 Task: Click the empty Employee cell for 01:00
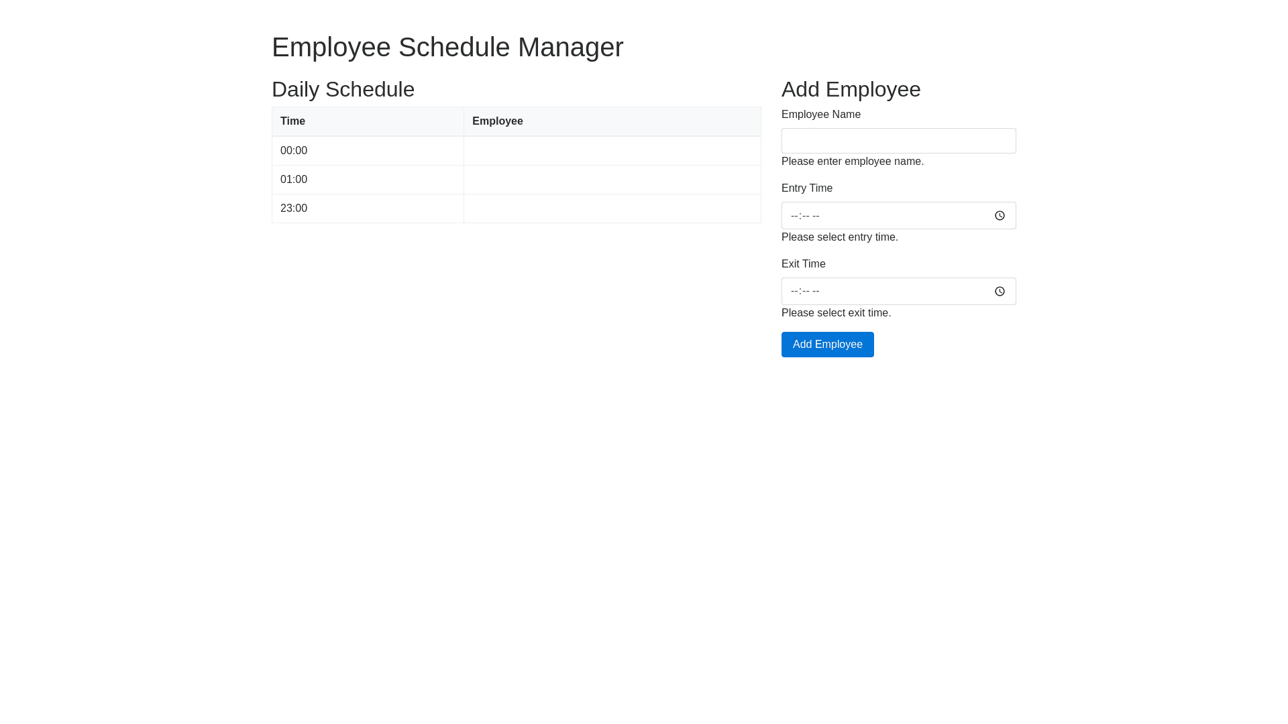(x=612, y=180)
